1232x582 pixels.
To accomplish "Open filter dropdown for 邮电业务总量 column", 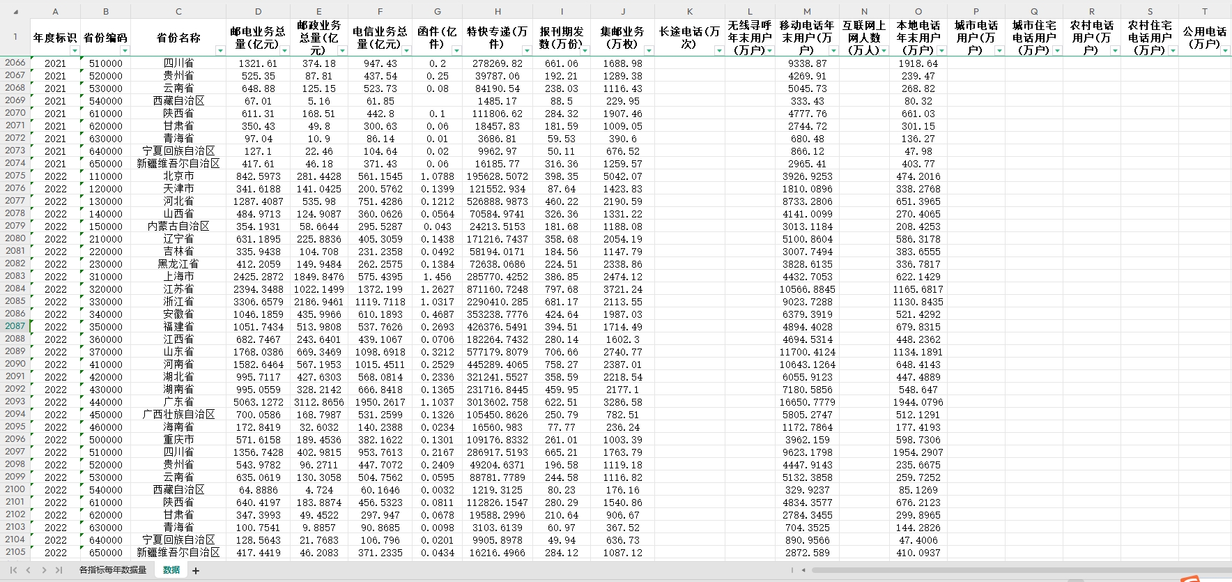I will click(x=284, y=50).
